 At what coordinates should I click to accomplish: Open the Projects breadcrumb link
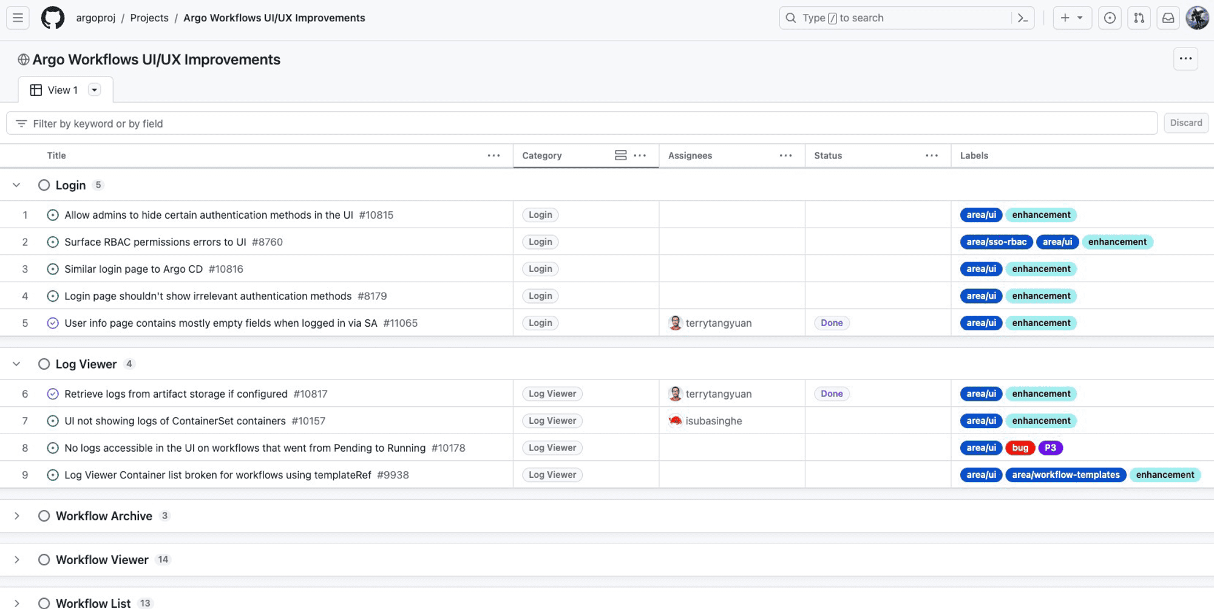(149, 18)
